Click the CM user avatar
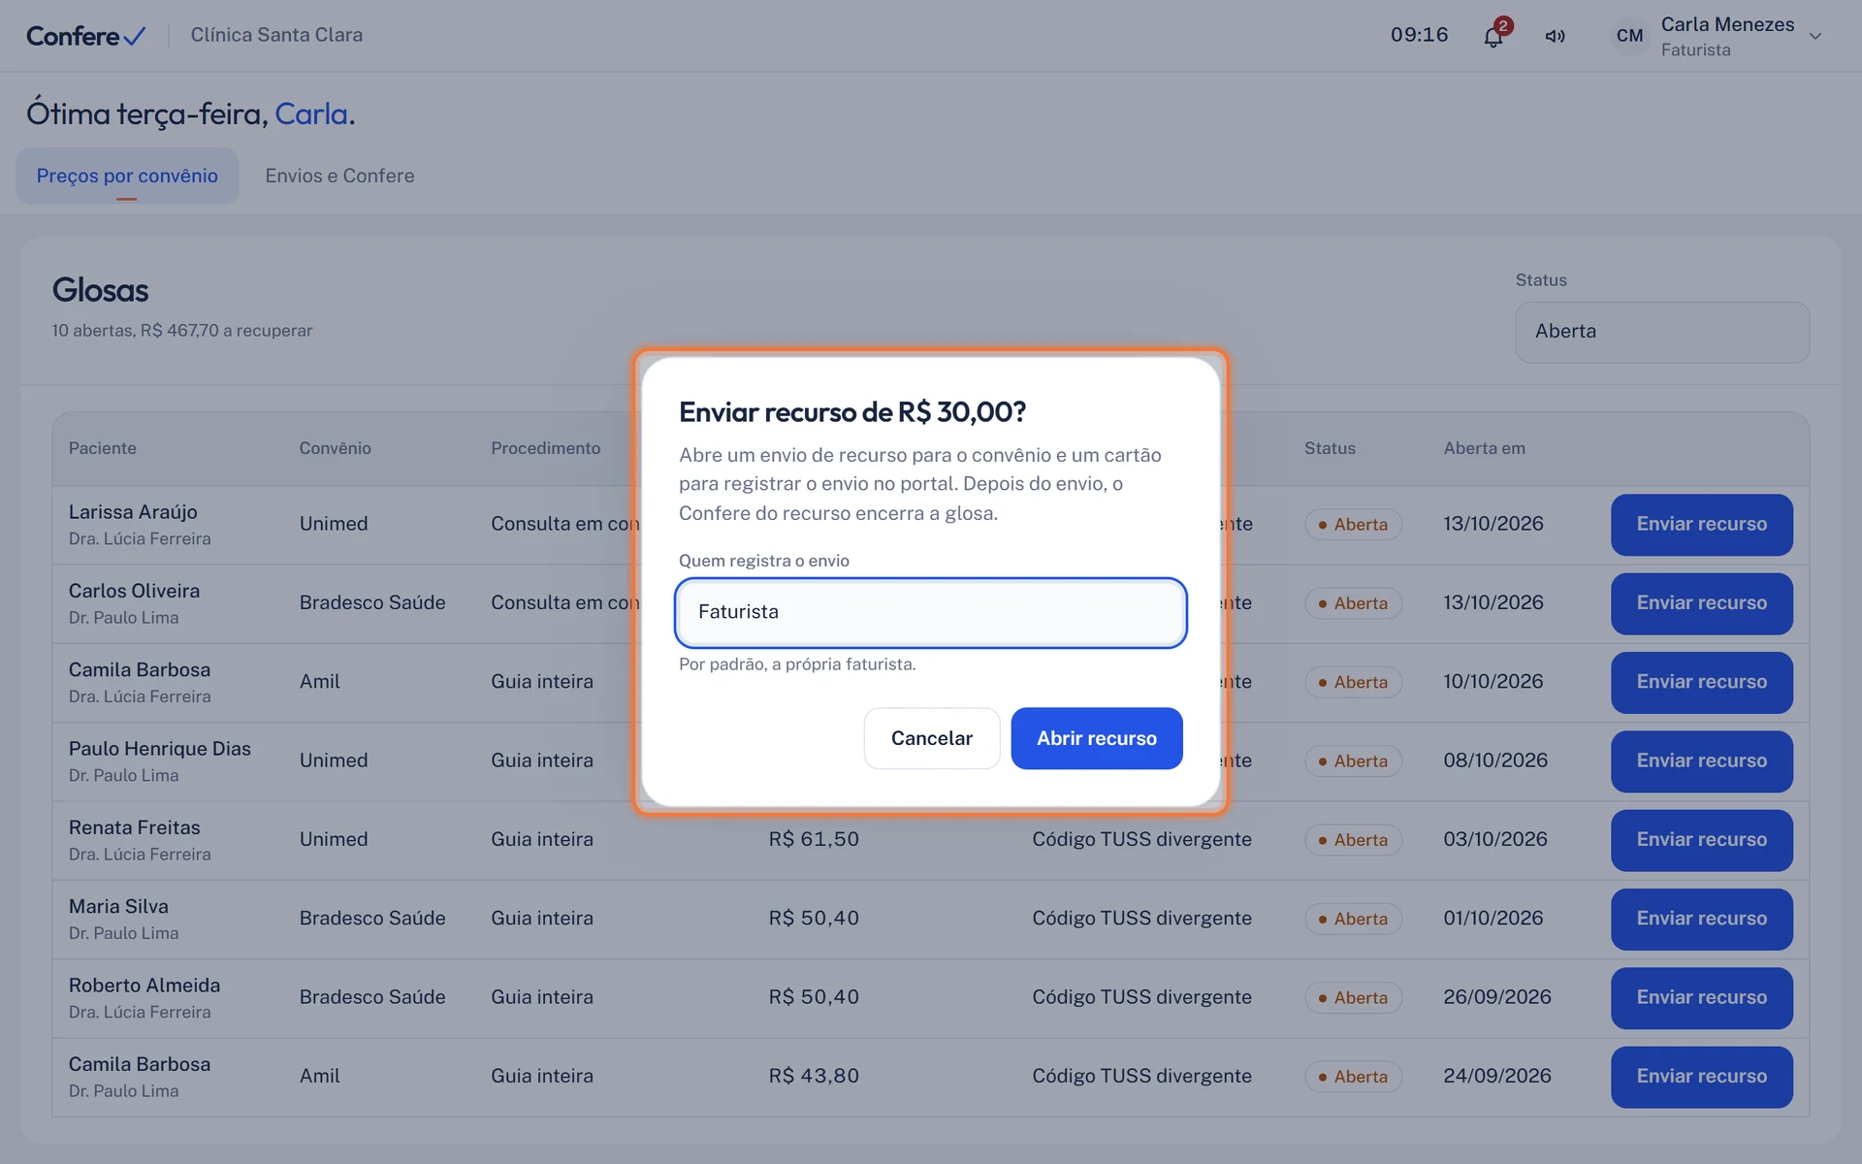1862x1164 pixels. [x=1629, y=36]
